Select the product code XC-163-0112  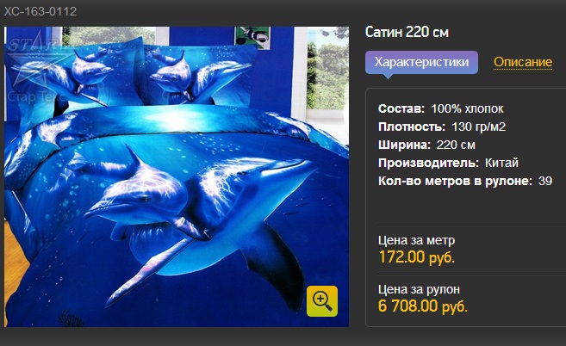click(40, 11)
